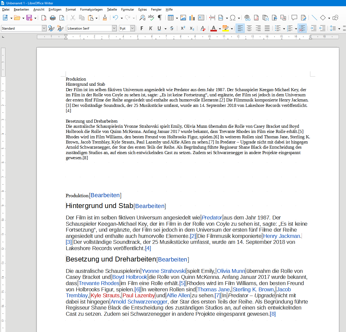Image resolution: width=346 pixels, height=332 pixels.
Task: Justify the paragraph
Action: tap(267, 28)
